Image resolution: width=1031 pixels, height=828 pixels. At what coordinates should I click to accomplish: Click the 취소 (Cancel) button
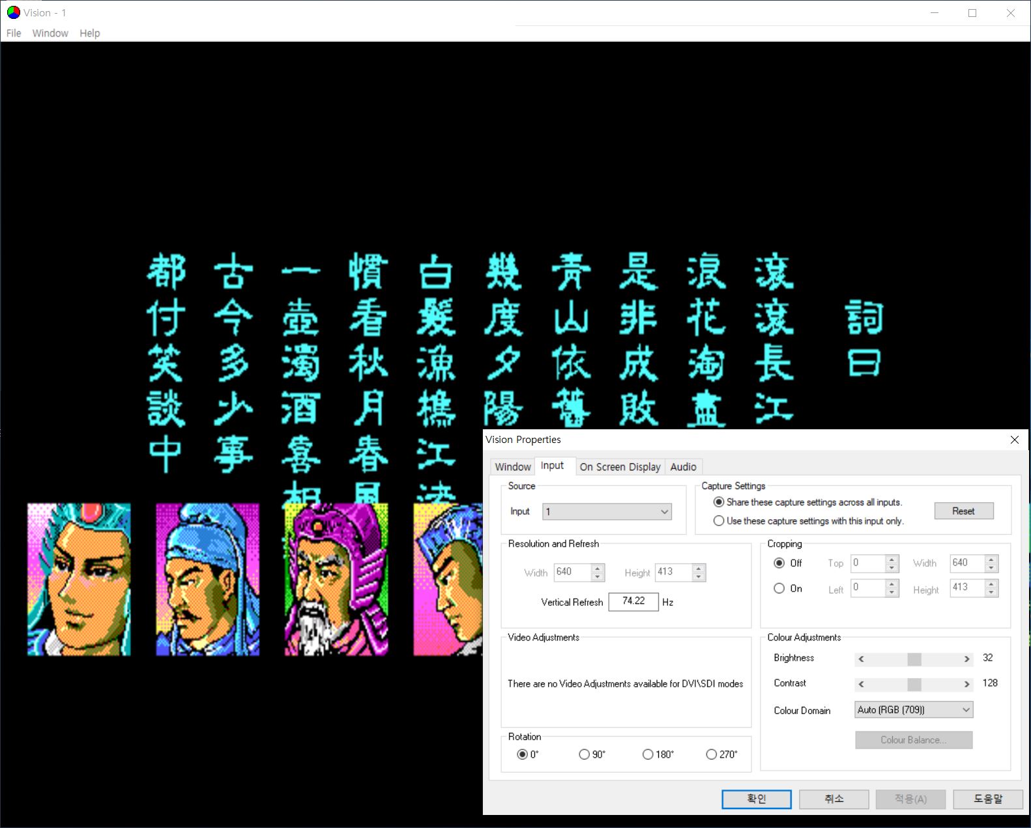coord(834,799)
